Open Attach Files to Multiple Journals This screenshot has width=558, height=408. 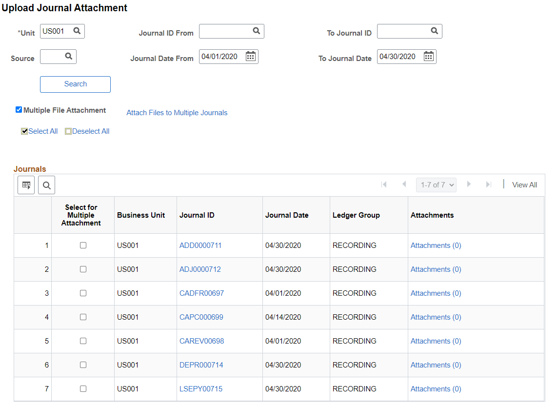click(x=177, y=112)
